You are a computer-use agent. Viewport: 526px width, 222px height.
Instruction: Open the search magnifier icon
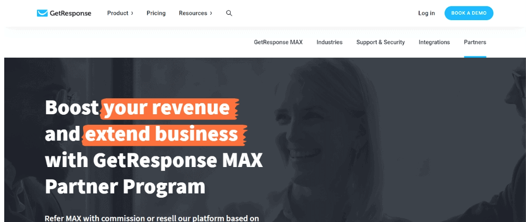(229, 13)
